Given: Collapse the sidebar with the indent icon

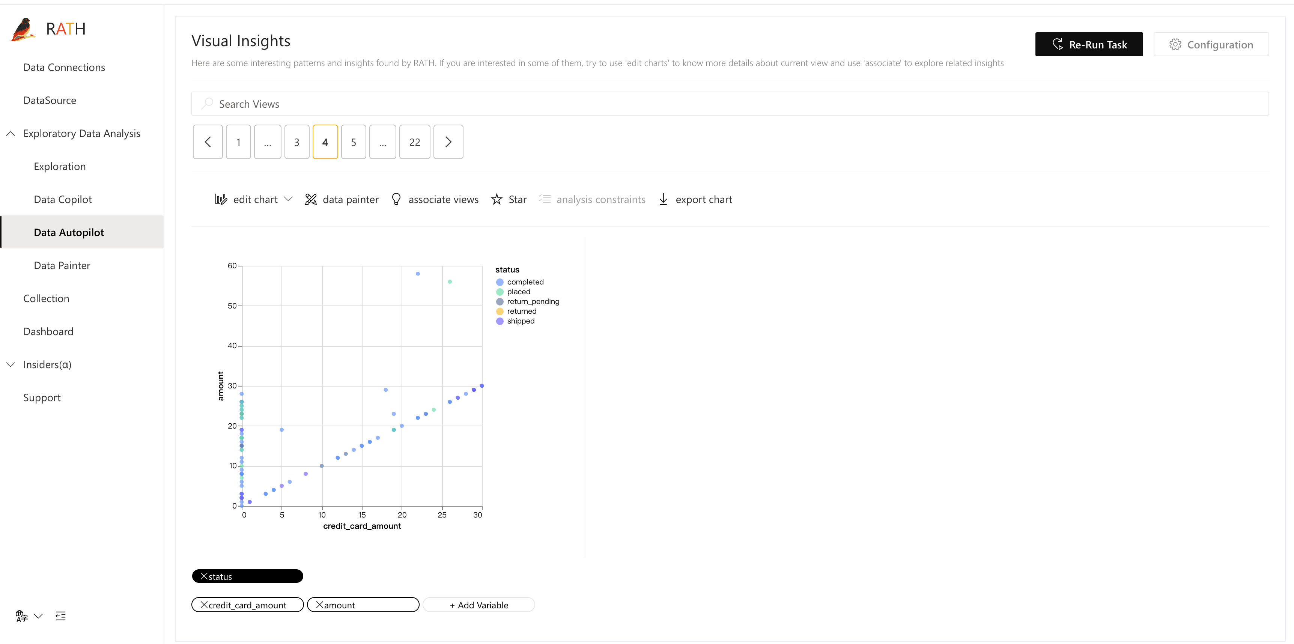Looking at the screenshot, I should coord(61,615).
